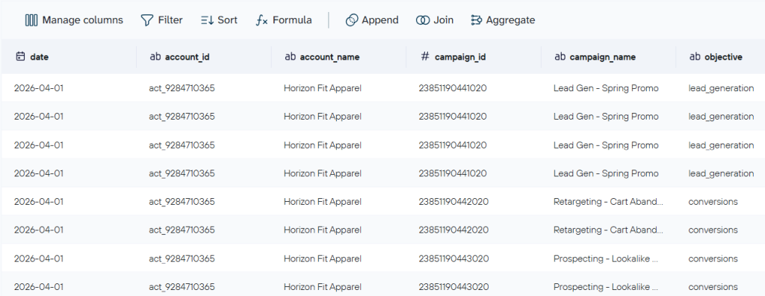
Task: Click Horizon Fit Apparel in the first row
Action: point(323,88)
